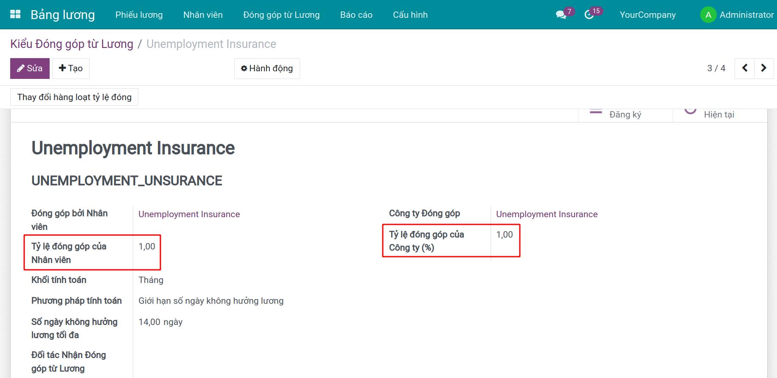The width and height of the screenshot is (777, 378).
Task: Open the Phiếu lương menu
Action: 139,15
